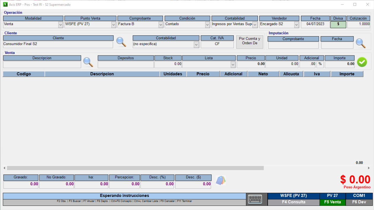374x210 pixels.
Task: Open the Comprobante Factura B dropdown
Action: [161, 25]
